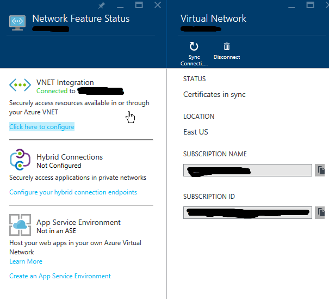Open 'Click here to configure' link
This screenshot has height=299, width=329.
[x=42, y=127]
